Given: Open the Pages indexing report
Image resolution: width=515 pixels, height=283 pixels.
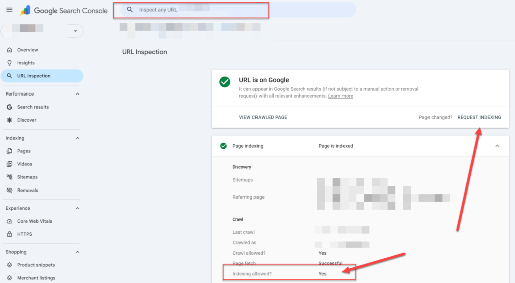Looking at the screenshot, I should point(24,151).
